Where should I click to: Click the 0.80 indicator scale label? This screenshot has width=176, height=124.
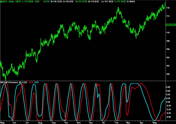tap(169, 87)
